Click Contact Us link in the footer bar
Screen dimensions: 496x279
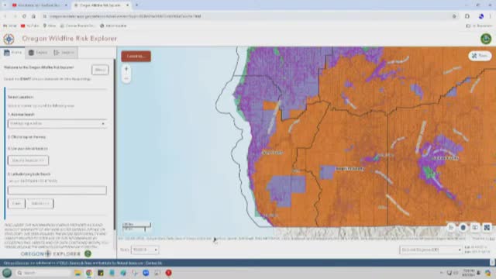[x=153, y=263]
